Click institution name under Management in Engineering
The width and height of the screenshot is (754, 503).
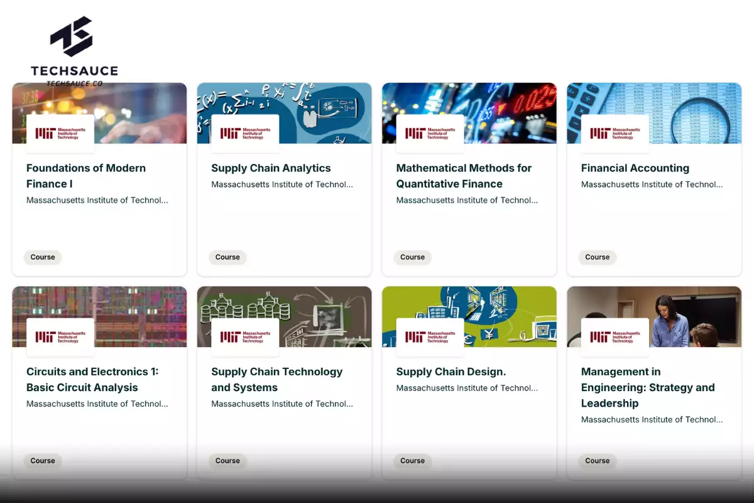pos(652,419)
